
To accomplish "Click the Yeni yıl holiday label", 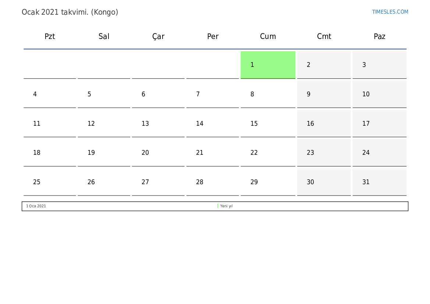I will (226, 206).
